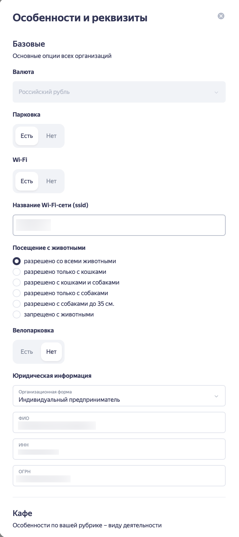
Task: Choose разрешено только с собаками
Action: [17, 293]
